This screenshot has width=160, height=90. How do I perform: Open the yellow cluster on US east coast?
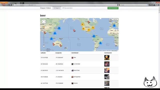(93, 27)
